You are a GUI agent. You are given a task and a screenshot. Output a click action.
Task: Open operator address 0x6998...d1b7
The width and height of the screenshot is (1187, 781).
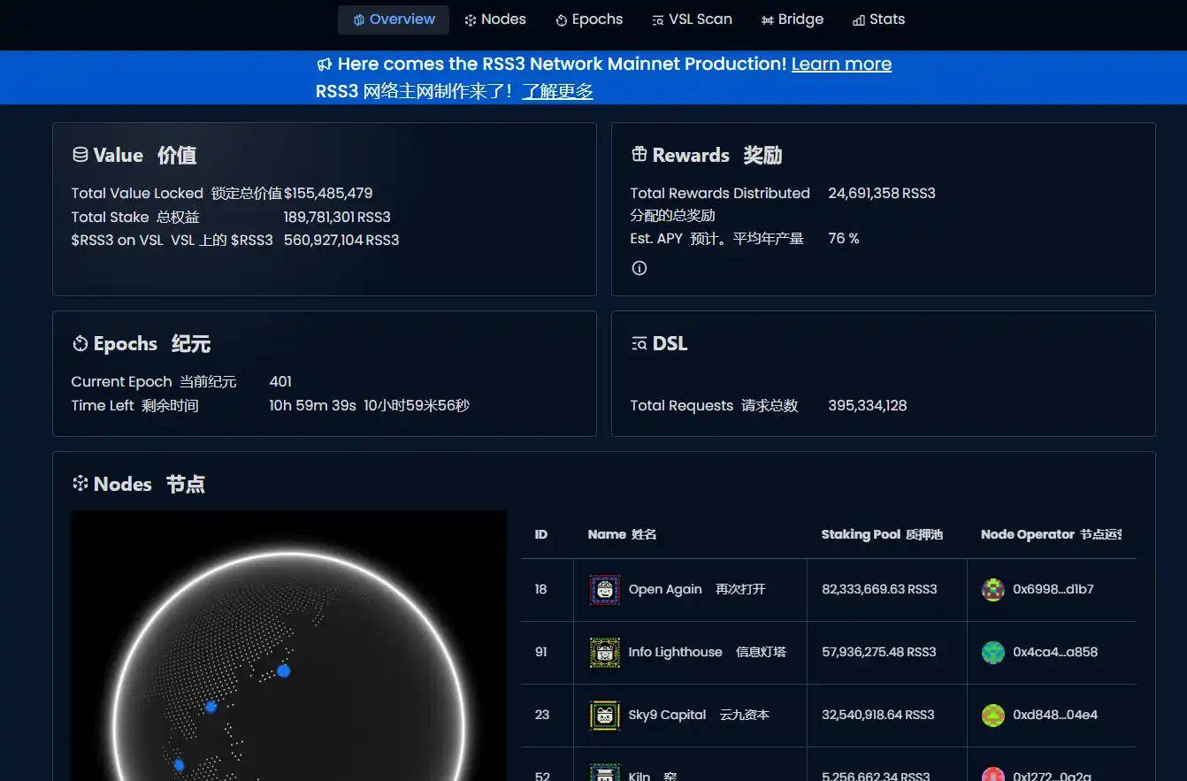1053,589
